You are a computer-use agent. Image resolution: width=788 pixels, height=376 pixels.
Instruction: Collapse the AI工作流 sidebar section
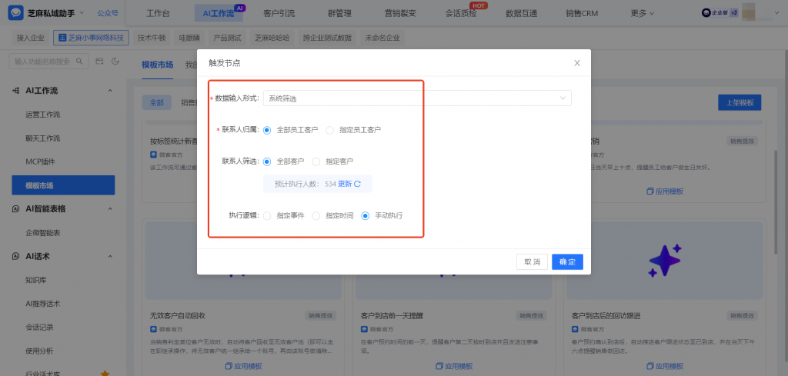110,91
